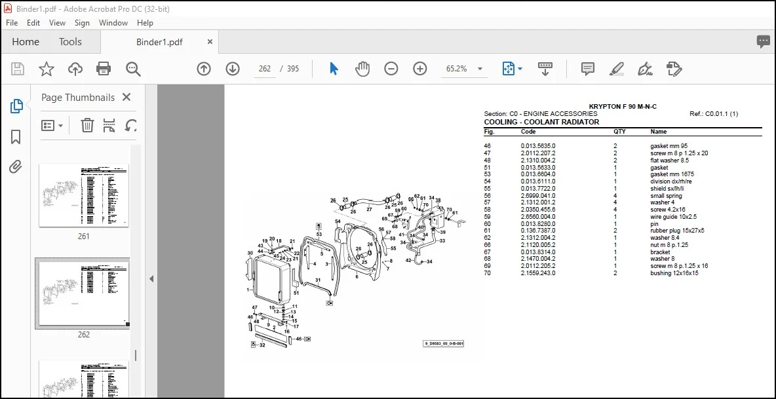Image resolution: width=776 pixels, height=399 pixels.
Task: Add a sticky note comment
Action: click(x=588, y=69)
